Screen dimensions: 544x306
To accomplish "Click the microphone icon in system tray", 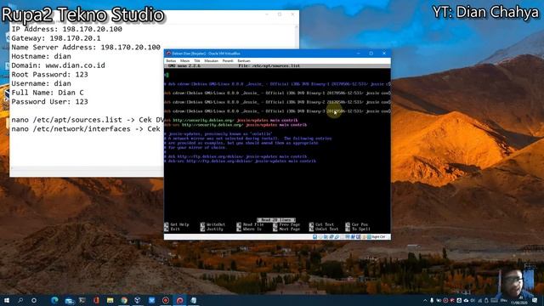I will [x=432, y=300].
